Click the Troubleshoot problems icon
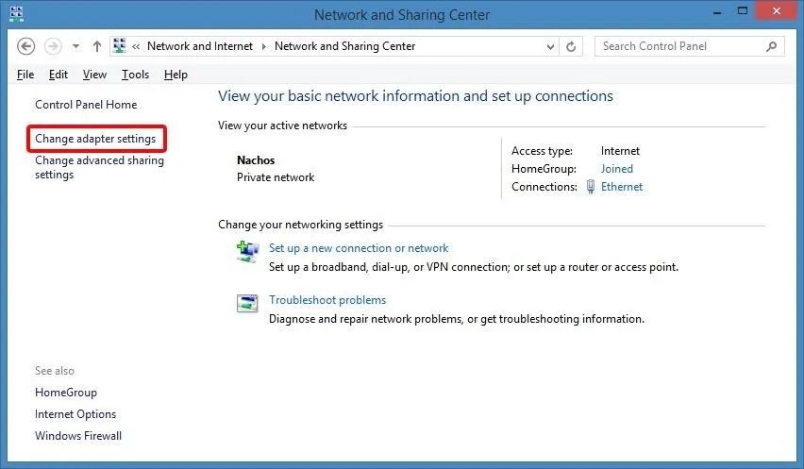 (247, 304)
